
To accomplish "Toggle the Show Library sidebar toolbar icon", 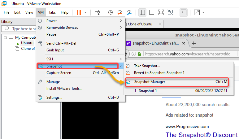I will point(142,12).
